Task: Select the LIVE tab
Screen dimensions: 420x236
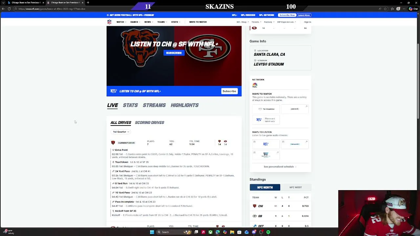Action: tap(113, 105)
